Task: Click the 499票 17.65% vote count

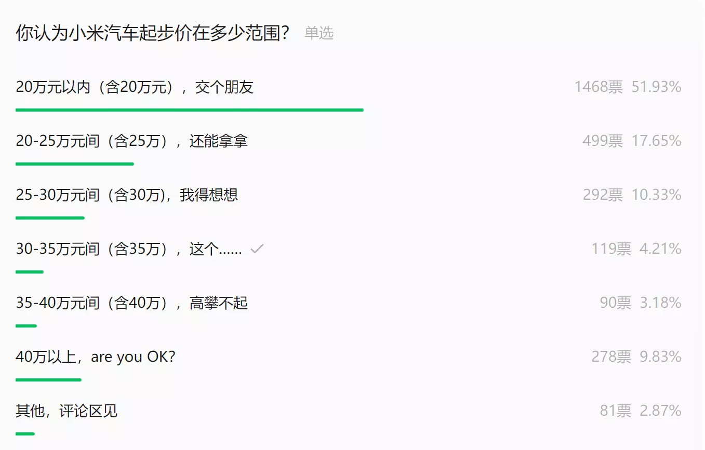Action: tap(632, 141)
